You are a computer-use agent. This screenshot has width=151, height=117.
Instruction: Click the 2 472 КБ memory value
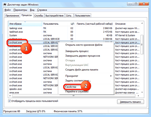pyautogui.click(x=107, y=32)
